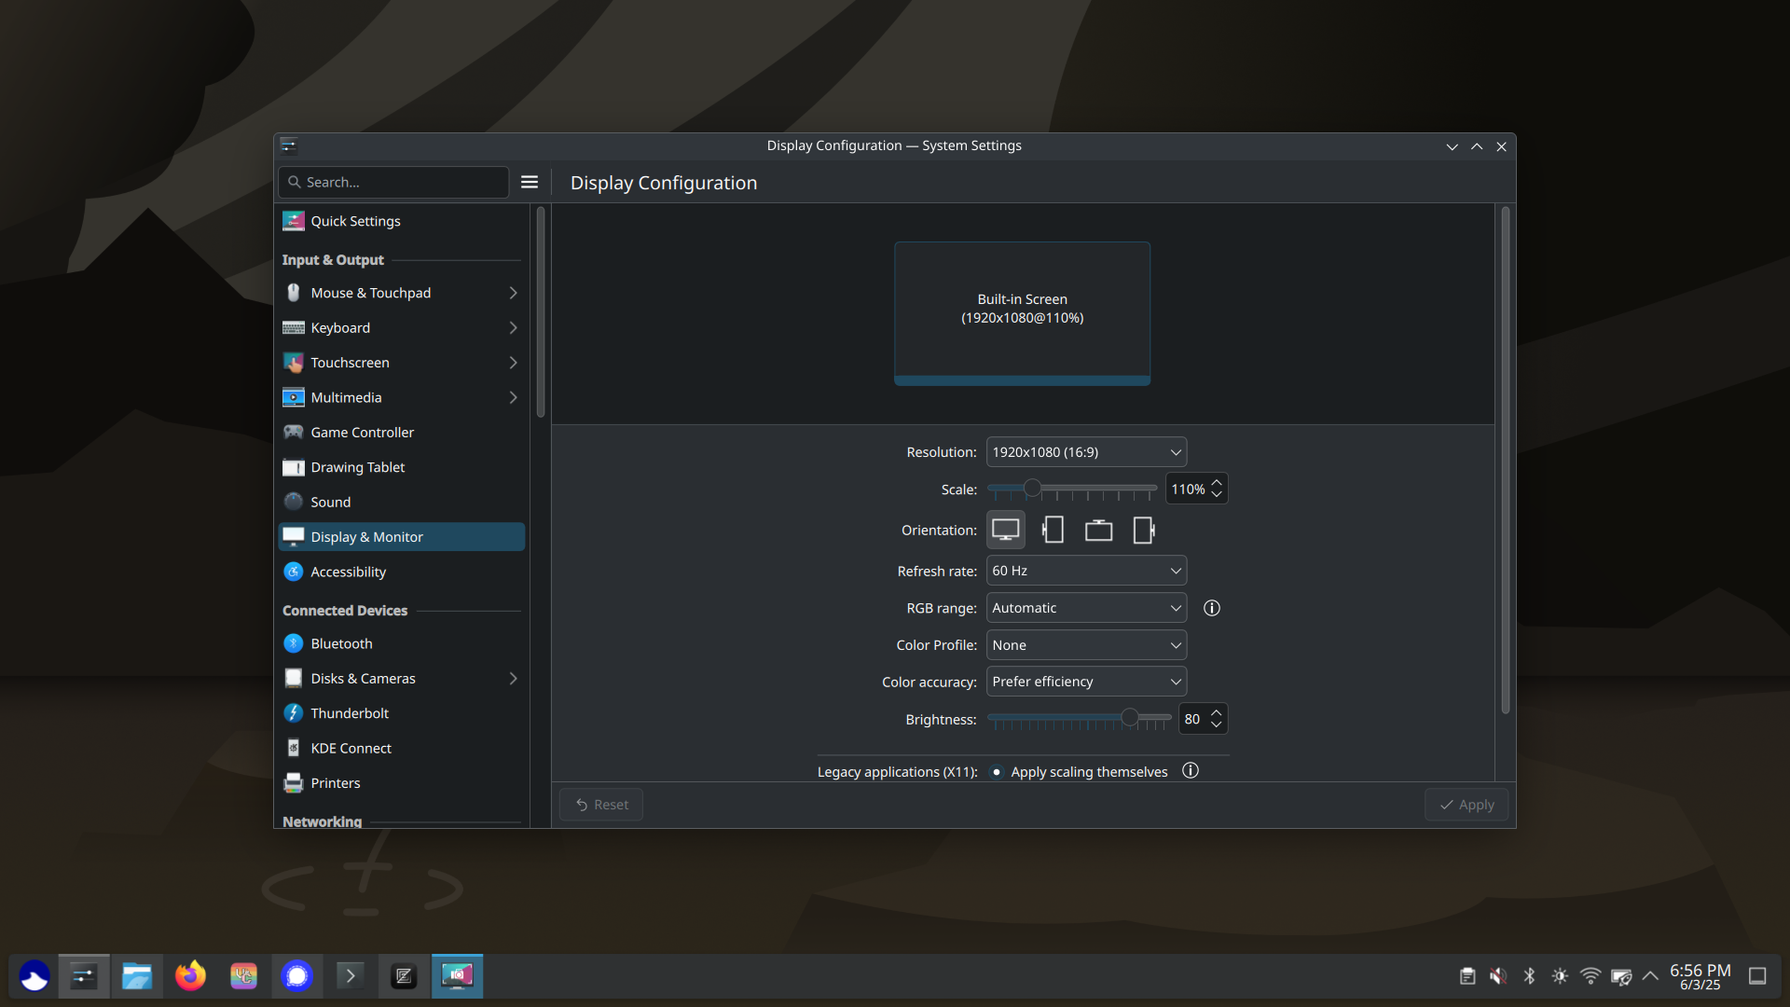
Task: Open the Quick Settings page
Action: click(401, 221)
